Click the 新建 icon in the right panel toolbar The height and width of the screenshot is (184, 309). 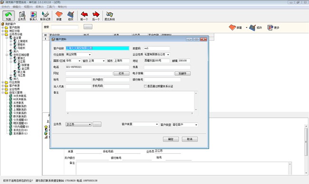235,28
